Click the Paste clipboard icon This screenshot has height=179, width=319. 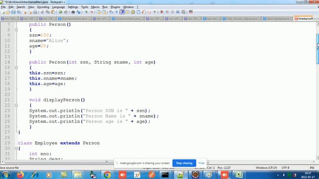click(53, 12)
